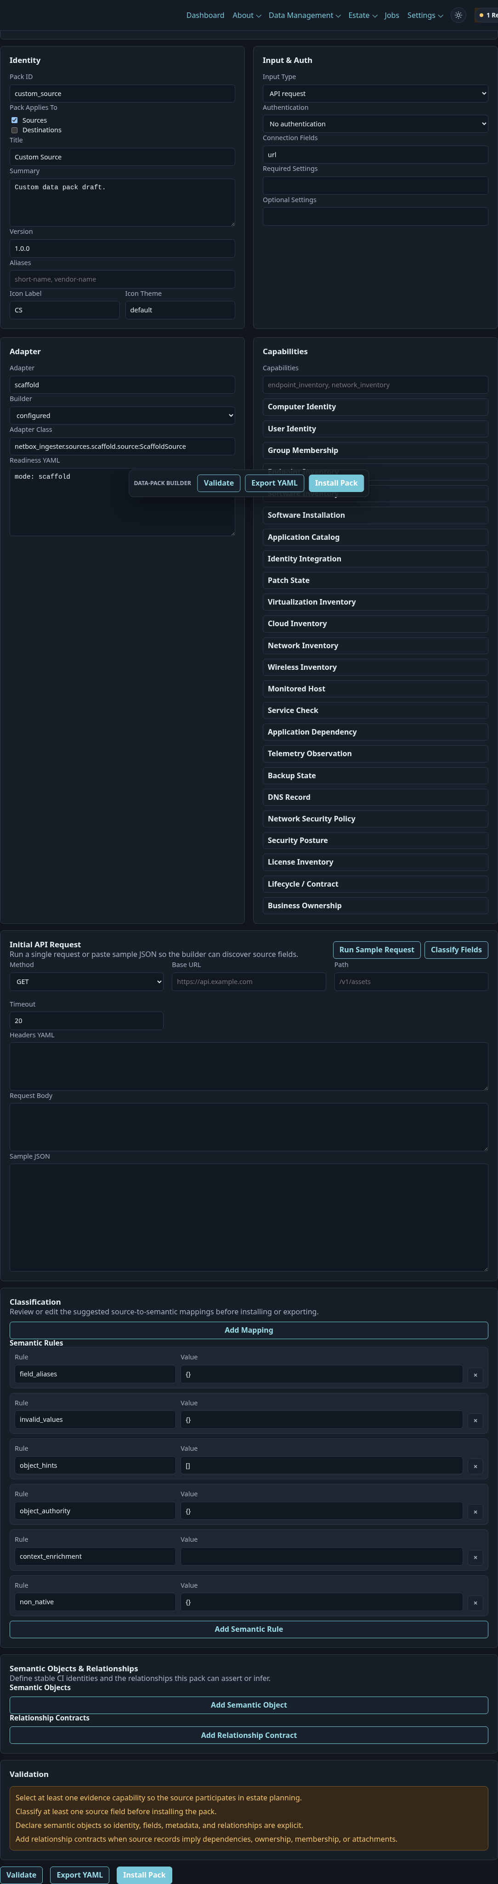Click the bottom Export YAML button
498x1884 pixels.
click(x=80, y=1874)
